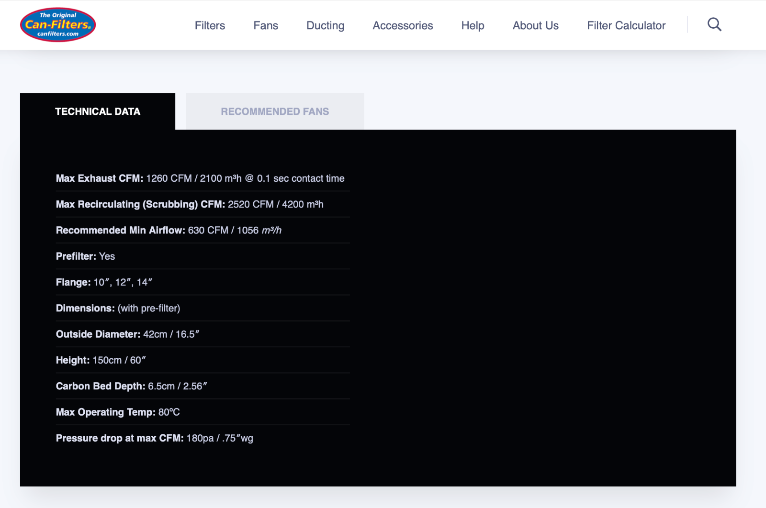Image resolution: width=766 pixels, height=508 pixels.
Task: Click the Prefilter: Yes line
Action: pyautogui.click(x=86, y=256)
